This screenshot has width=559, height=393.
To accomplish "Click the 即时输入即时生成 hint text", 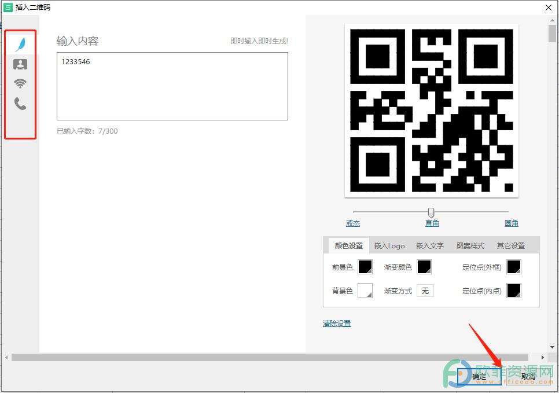I will (259, 41).
